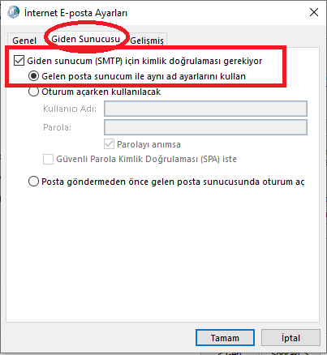Click the İnternet E-posta Ayarları title text
Screen dimensions: 327x355
click(x=75, y=13)
